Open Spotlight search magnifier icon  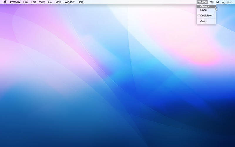(x=223, y=2)
